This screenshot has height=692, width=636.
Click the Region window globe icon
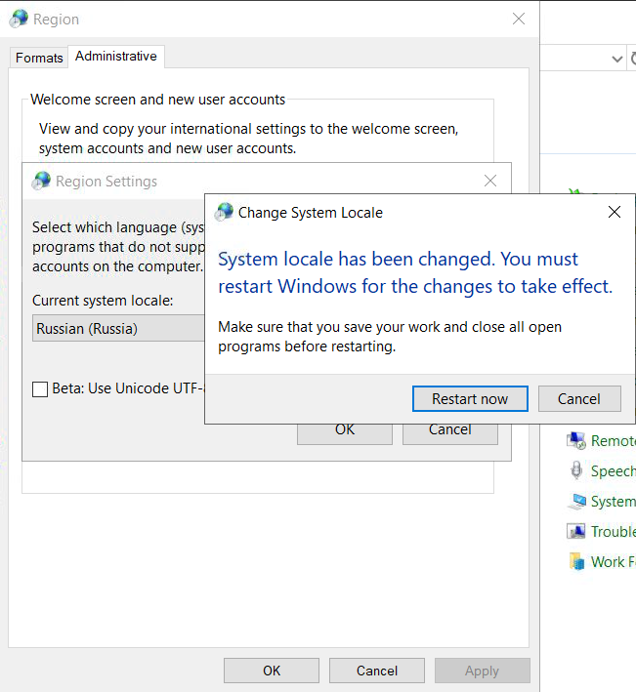pyautogui.click(x=19, y=19)
